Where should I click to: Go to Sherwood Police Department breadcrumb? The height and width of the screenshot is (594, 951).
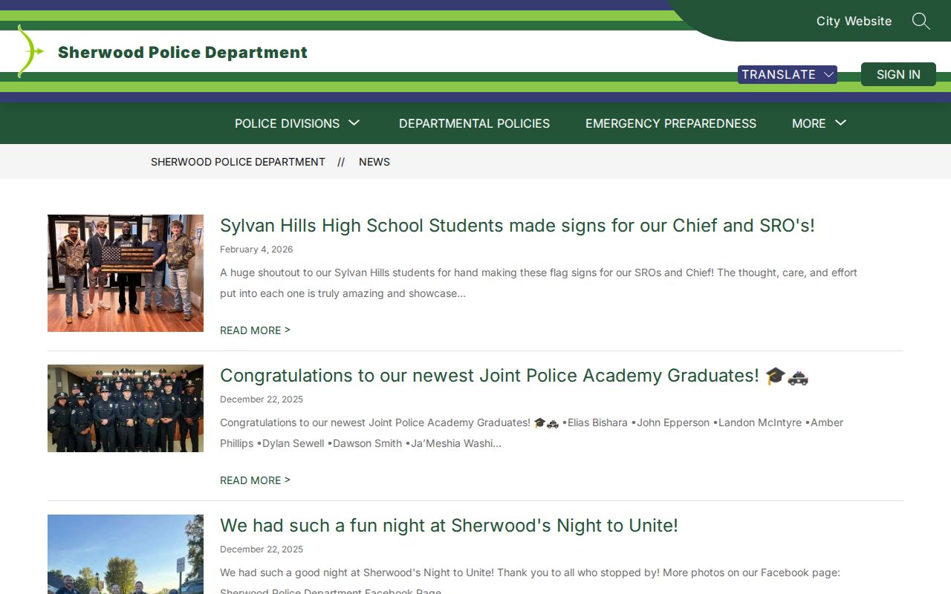tap(238, 162)
